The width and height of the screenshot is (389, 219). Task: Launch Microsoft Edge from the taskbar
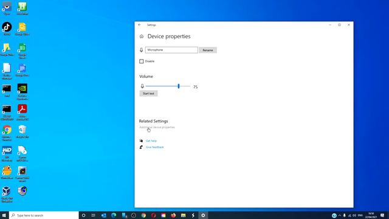(114, 215)
